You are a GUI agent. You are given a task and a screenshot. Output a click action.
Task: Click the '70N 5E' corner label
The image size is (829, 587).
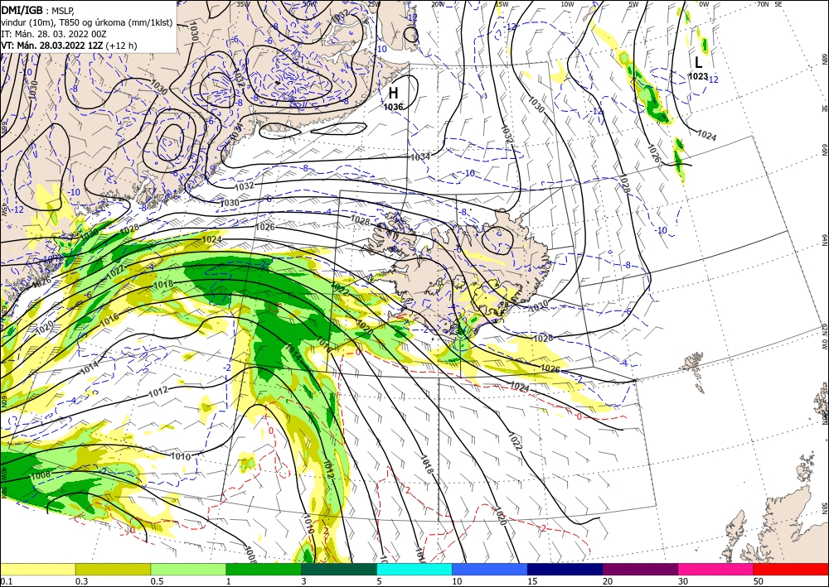770,4
